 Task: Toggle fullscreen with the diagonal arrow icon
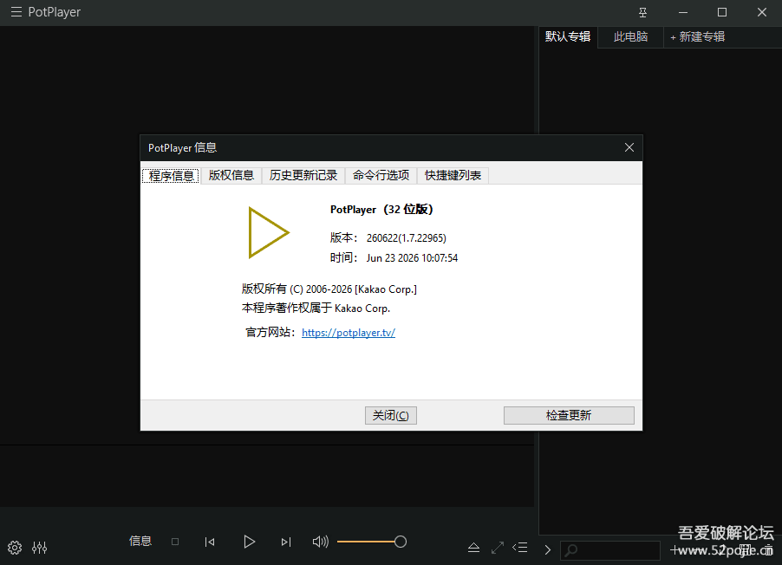498,548
